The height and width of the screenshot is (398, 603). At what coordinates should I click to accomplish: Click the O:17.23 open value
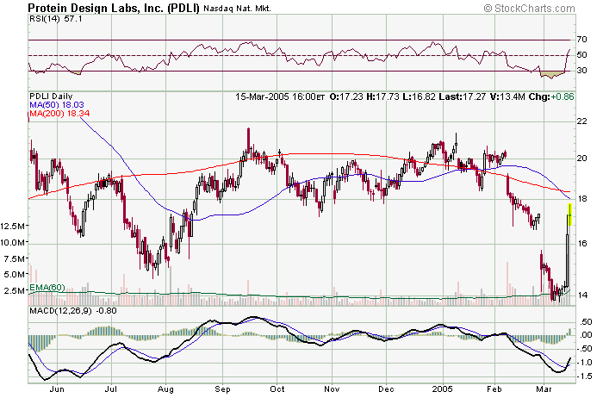point(346,96)
